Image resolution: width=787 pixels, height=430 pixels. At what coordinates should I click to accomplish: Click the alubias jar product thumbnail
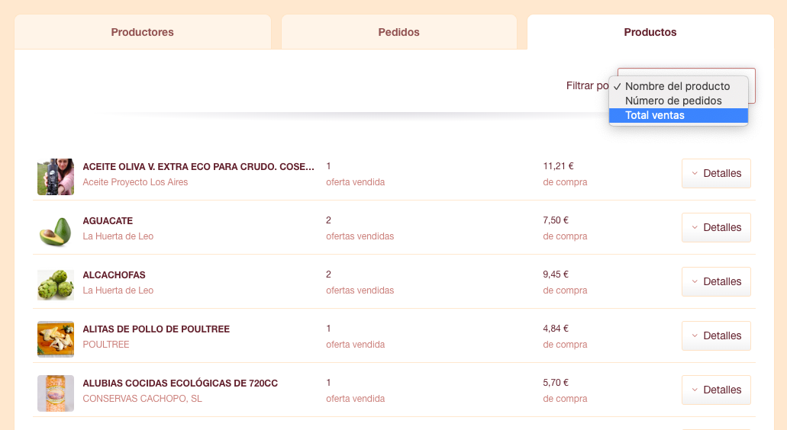point(56,393)
